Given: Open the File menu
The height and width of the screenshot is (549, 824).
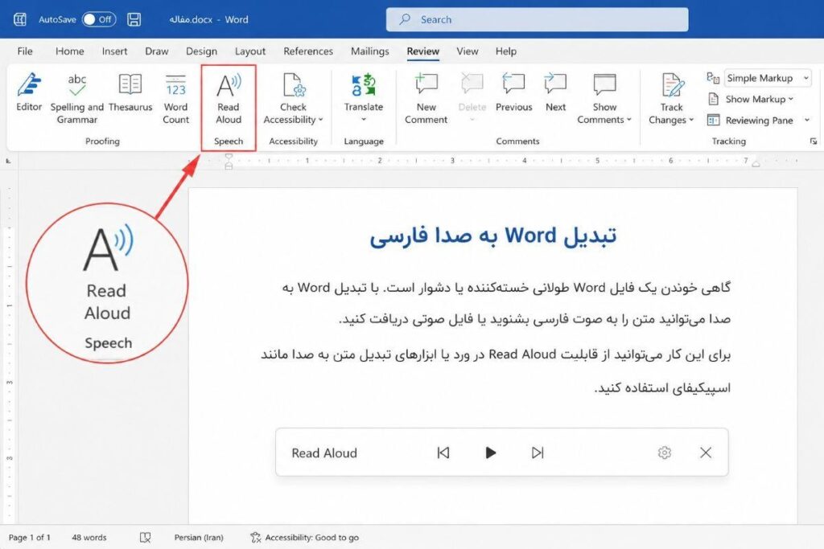Looking at the screenshot, I should click(x=25, y=51).
